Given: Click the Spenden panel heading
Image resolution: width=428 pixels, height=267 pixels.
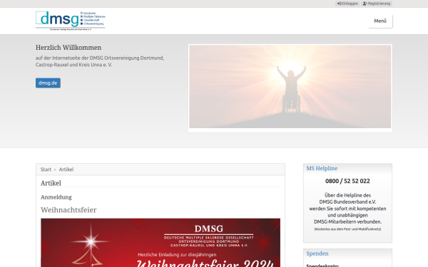Looking at the screenshot, I should 317,253.
